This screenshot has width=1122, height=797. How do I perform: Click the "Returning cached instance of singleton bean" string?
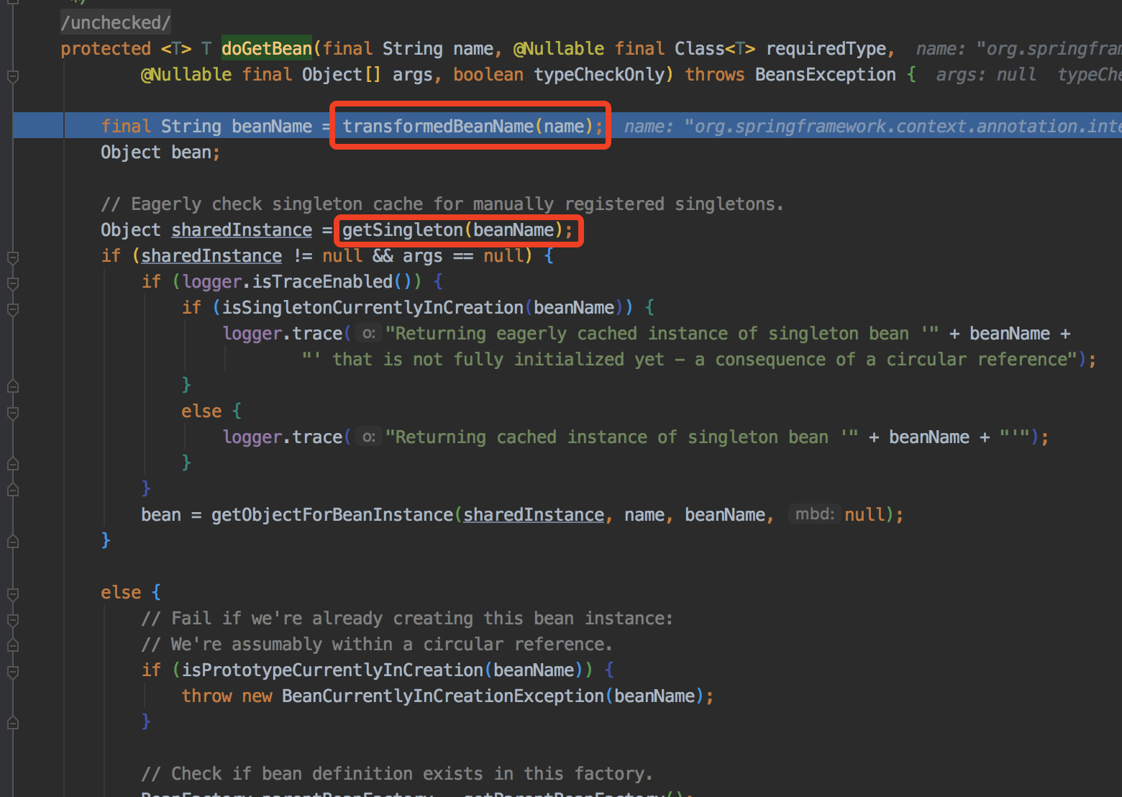tap(621, 437)
